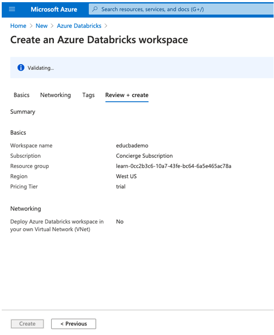Focus the search resources, services, and docs field

coord(174,9)
